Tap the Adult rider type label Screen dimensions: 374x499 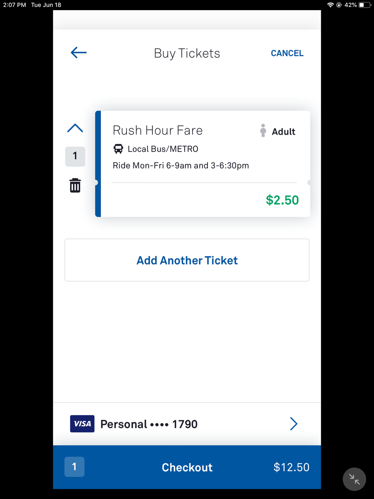[283, 132]
